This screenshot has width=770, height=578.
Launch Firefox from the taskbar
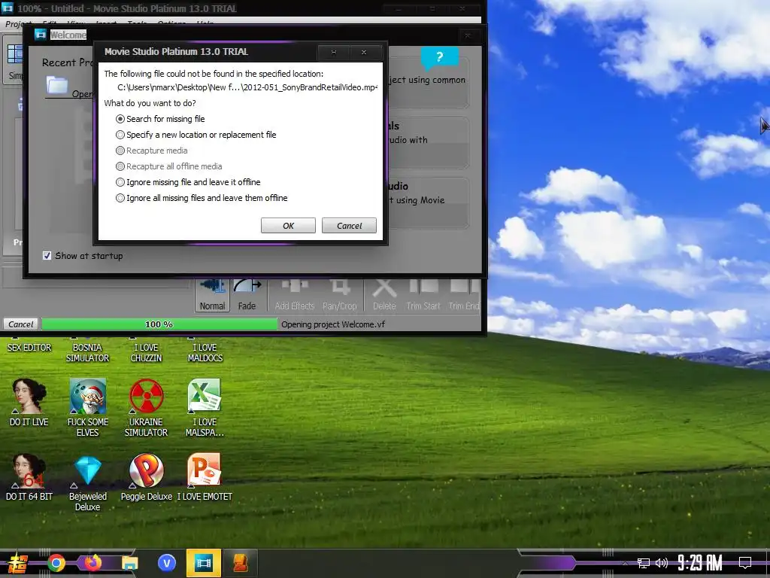pyautogui.click(x=92, y=563)
